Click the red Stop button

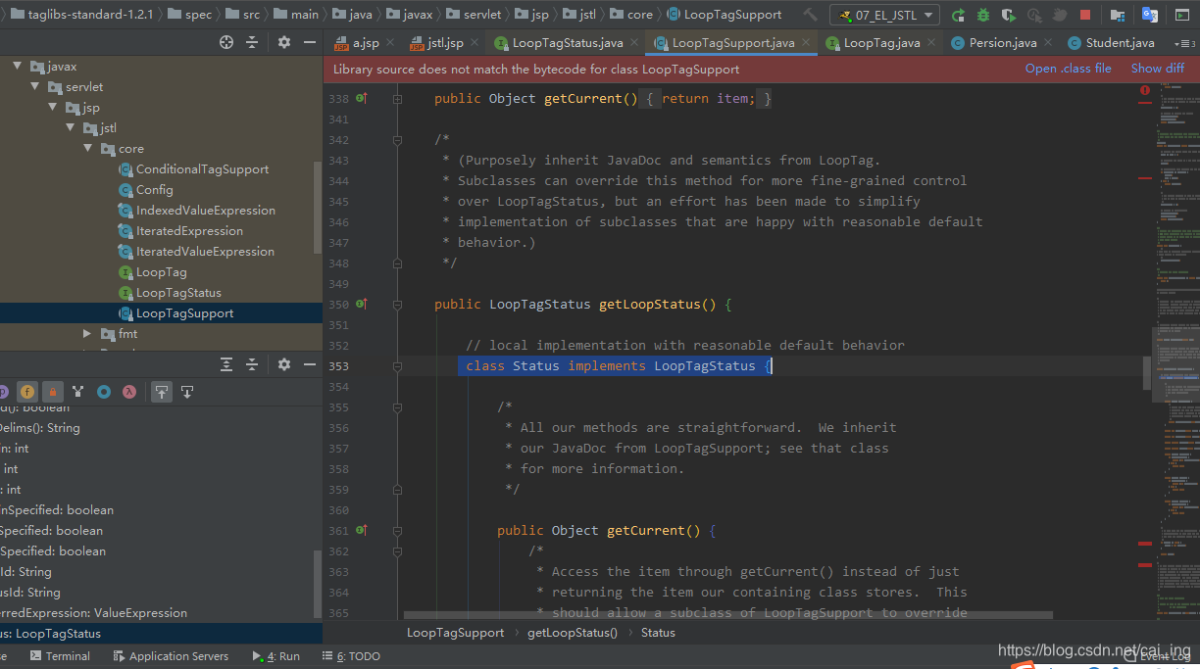tap(1085, 15)
